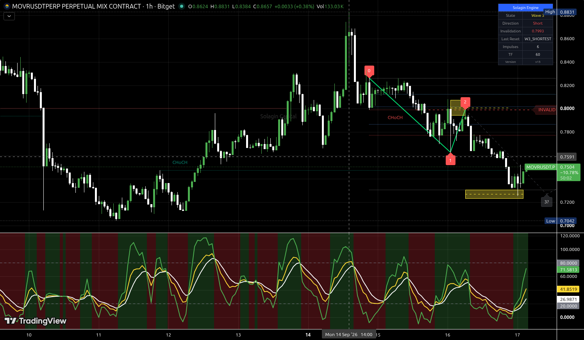The width and height of the screenshot is (584, 340).
Task: Click the MOVR symbol logo icon
Action: [7, 7]
